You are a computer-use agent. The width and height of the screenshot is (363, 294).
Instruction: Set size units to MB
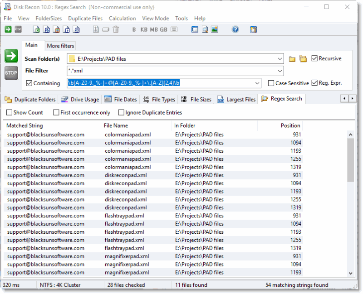point(154,29)
